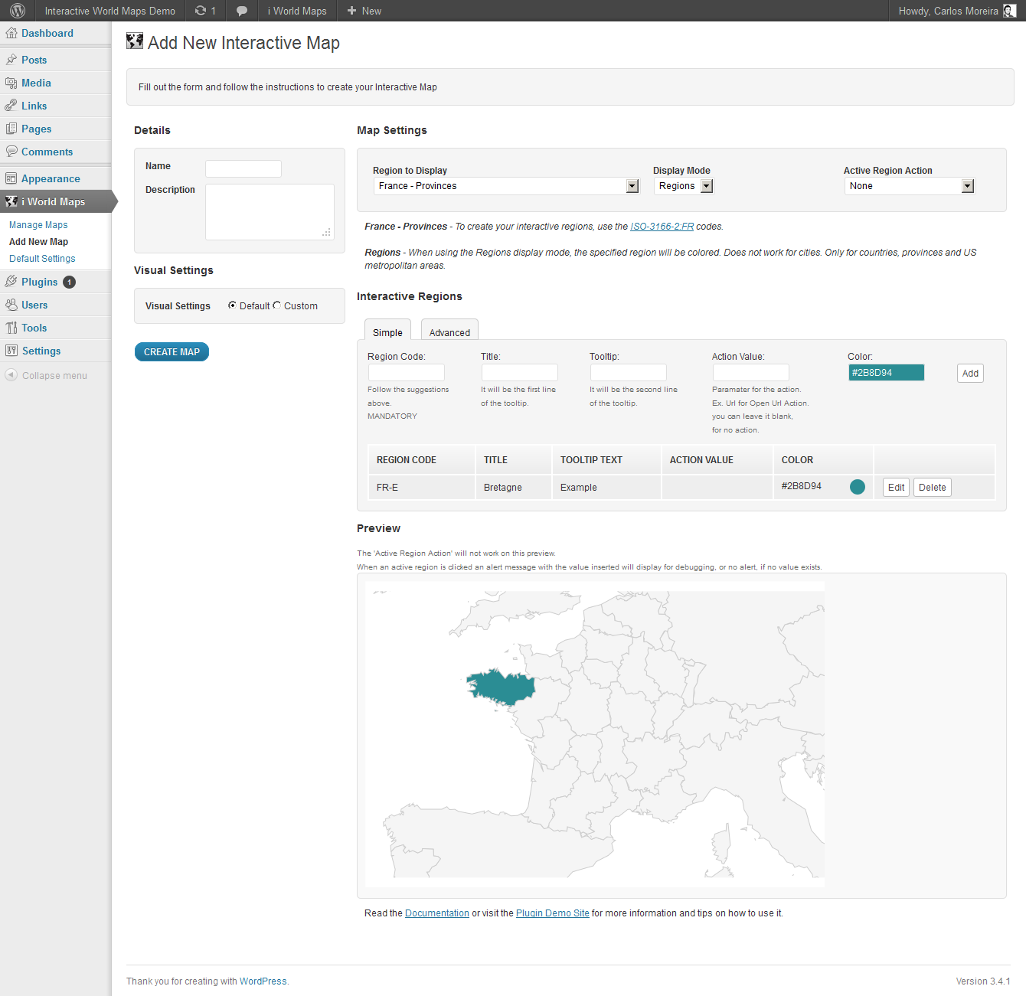Viewport: 1026px width, 996px height.
Task: Select the Default visual settings radio button
Action: pos(232,305)
